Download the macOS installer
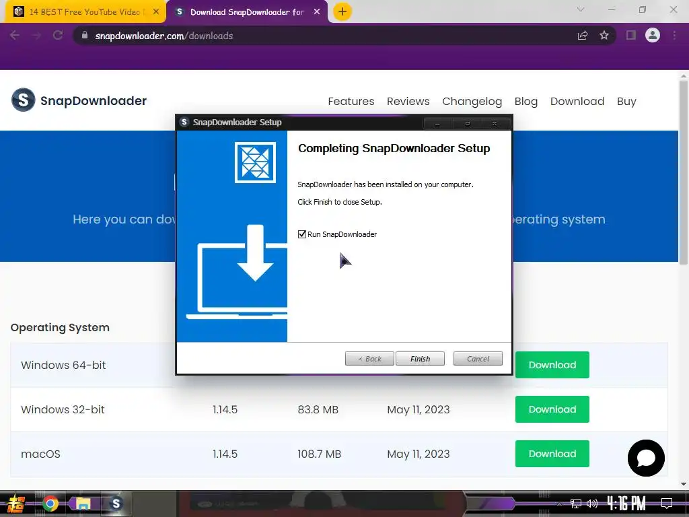Image resolution: width=689 pixels, height=517 pixels. 552,454
